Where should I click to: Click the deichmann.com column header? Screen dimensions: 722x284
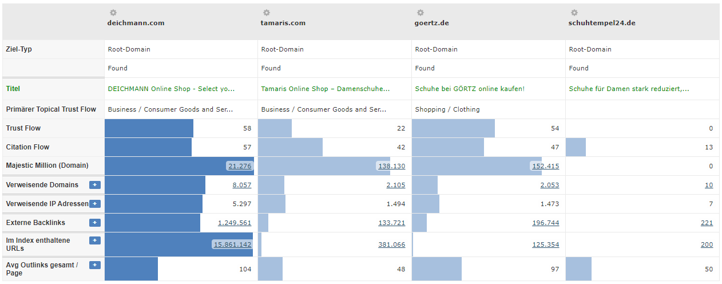pos(136,23)
